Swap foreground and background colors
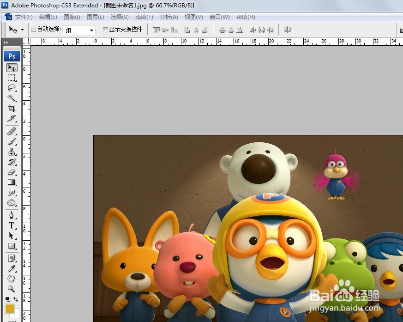The width and height of the screenshot is (403, 322). pos(16,299)
